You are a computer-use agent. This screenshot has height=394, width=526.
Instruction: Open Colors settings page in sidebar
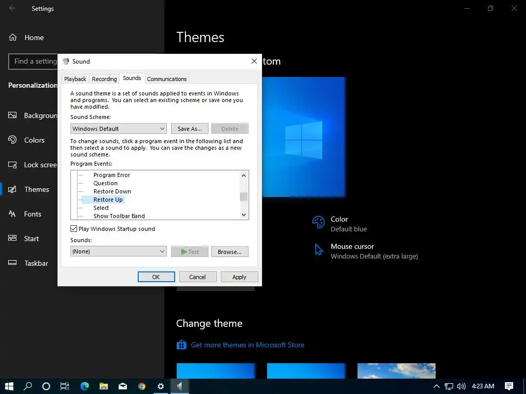(34, 140)
